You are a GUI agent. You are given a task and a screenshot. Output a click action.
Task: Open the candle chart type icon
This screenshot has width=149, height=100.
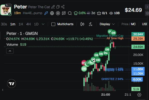point(82,24)
